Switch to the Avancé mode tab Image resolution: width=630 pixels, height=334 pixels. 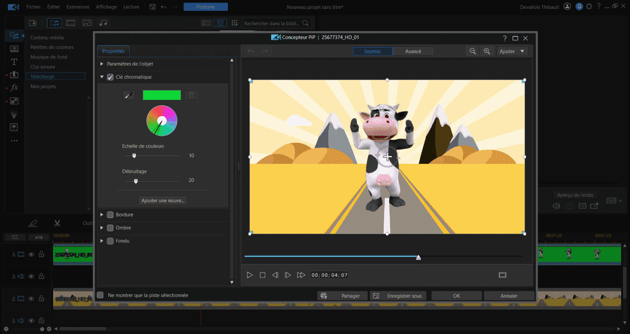tap(413, 51)
